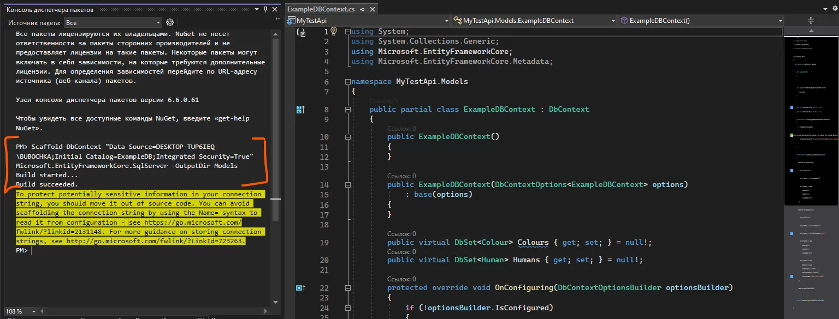Screen dimensions: 839x319
Task: Open 'Ссылок: 0' code lens above OnConfiguring
Action: [401, 279]
